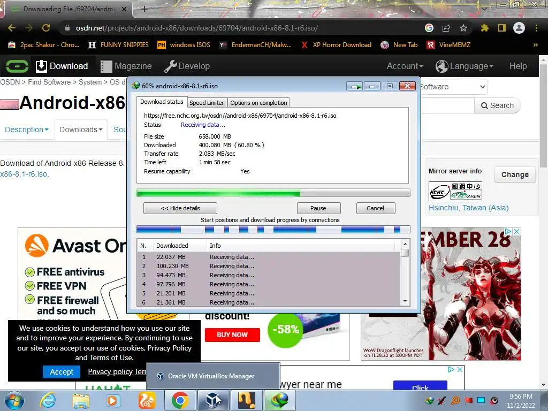Open the Privacy policy link

click(110, 371)
